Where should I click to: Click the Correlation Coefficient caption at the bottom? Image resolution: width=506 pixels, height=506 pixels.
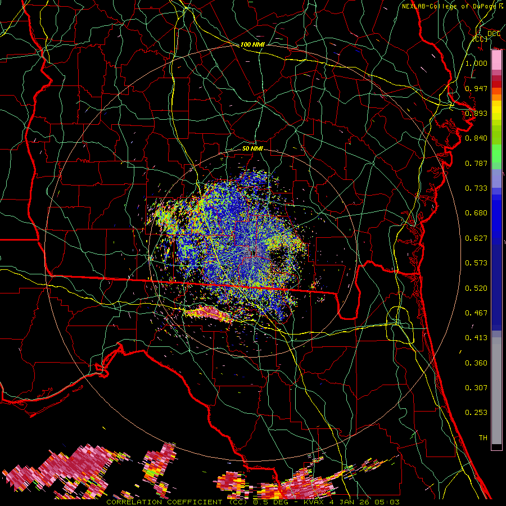[252, 502]
